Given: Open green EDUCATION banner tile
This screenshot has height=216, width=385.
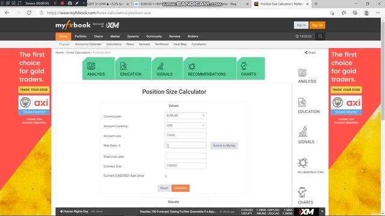Looking at the screenshot, I should pyautogui.click(x=133, y=68).
